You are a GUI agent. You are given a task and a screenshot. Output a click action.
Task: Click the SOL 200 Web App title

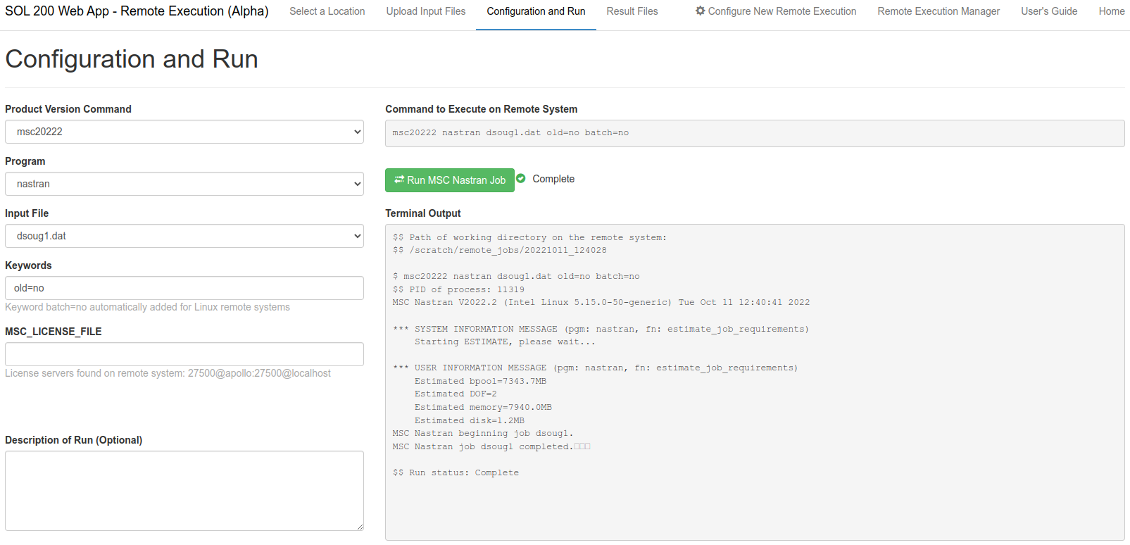(x=137, y=11)
